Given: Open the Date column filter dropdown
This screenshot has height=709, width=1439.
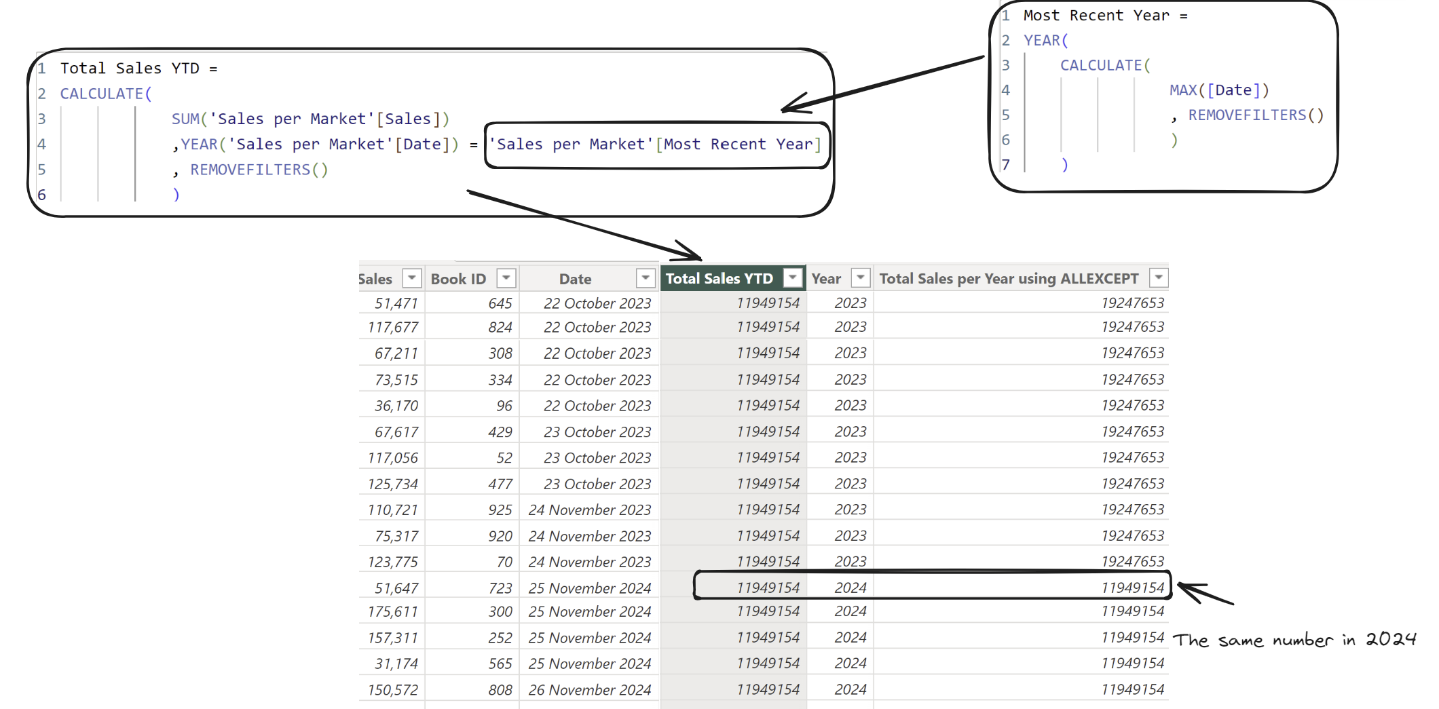Looking at the screenshot, I should (645, 278).
